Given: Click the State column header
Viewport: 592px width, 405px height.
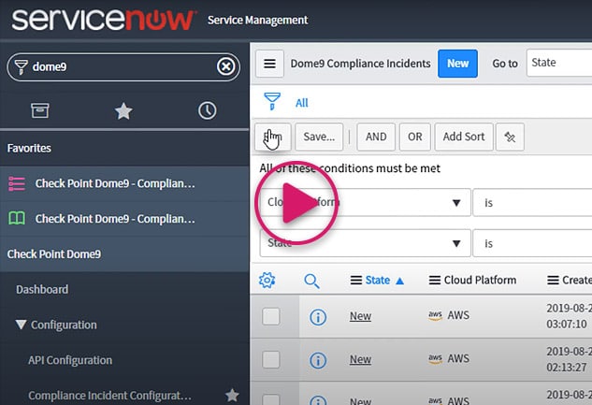Looking at the screenshot, I should click(378, 280).
